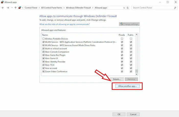
Task: Refresh the Allowed apps page
Action: coord(128,8)
